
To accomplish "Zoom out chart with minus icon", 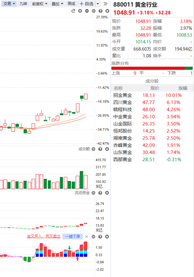I will [x=87, y=11].
